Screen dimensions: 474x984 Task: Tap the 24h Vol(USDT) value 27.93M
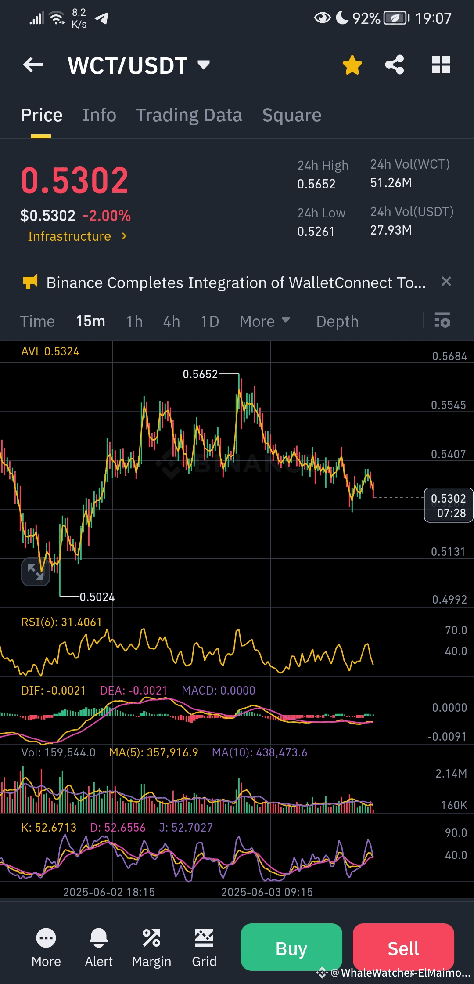pyautogui.click(x=391, y=230)
